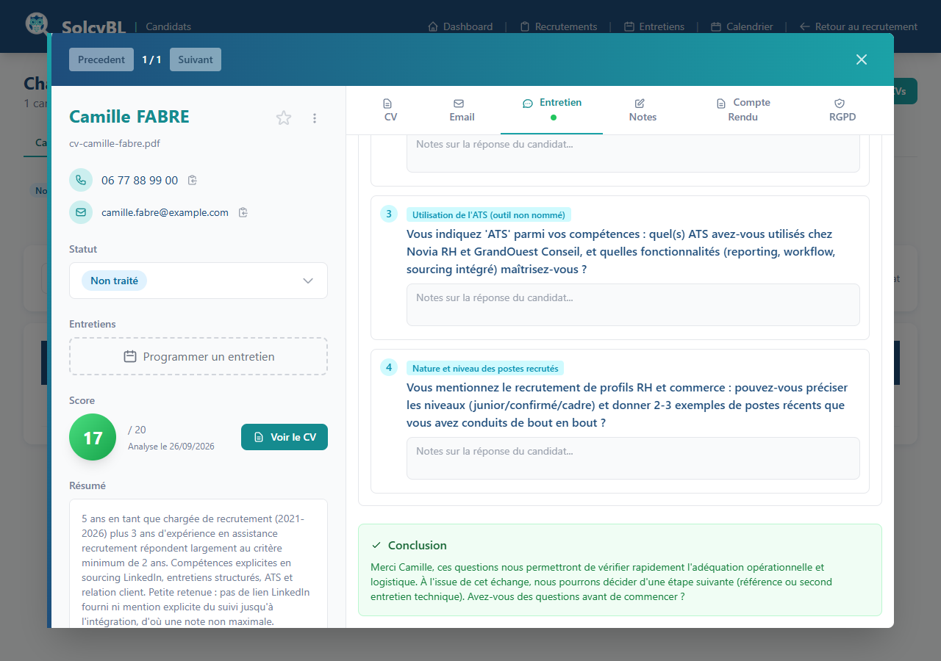Switch to the CV tab

(x=390, y=110)
